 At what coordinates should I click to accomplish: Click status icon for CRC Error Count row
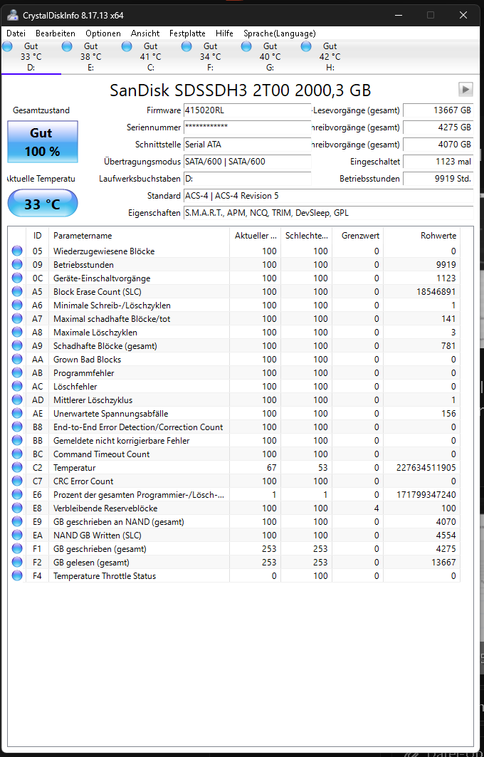[17, 481]
